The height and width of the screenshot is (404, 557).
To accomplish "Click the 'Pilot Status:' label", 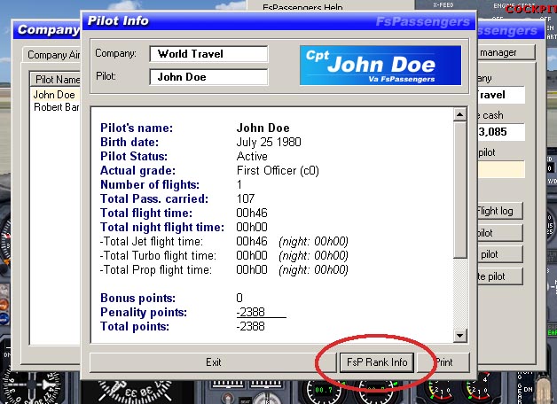I will (x=134, y=157).
